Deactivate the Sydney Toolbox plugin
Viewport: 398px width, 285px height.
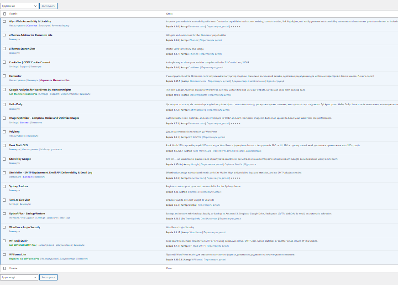pyautogui.click(x=15, y=191)
